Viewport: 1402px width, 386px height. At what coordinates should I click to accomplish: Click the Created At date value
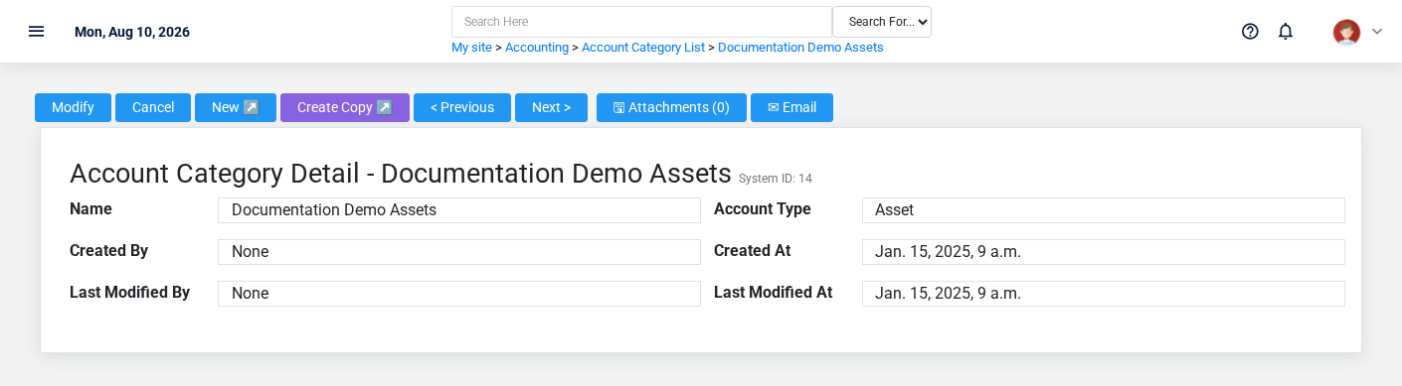point(1104,252)
